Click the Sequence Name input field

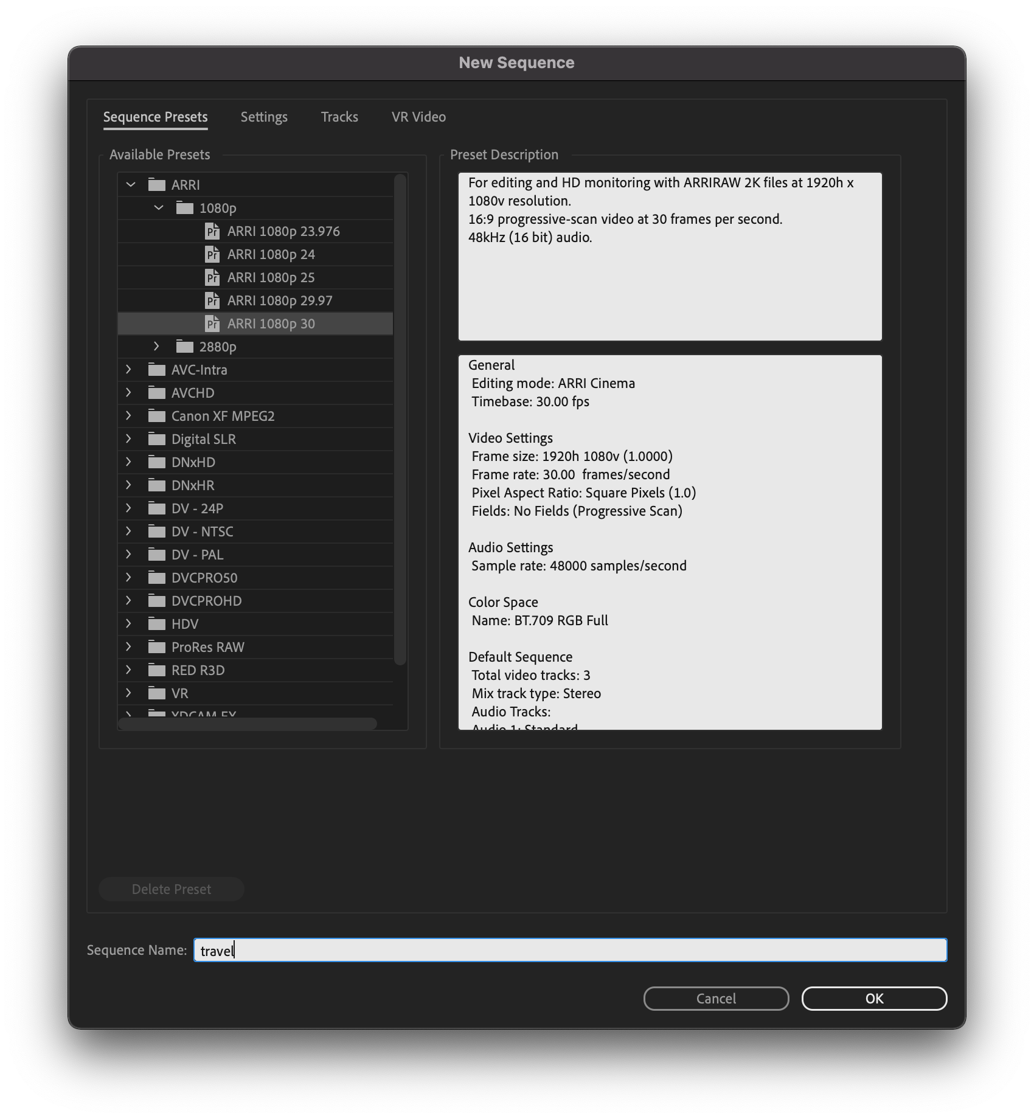point(570,950)
